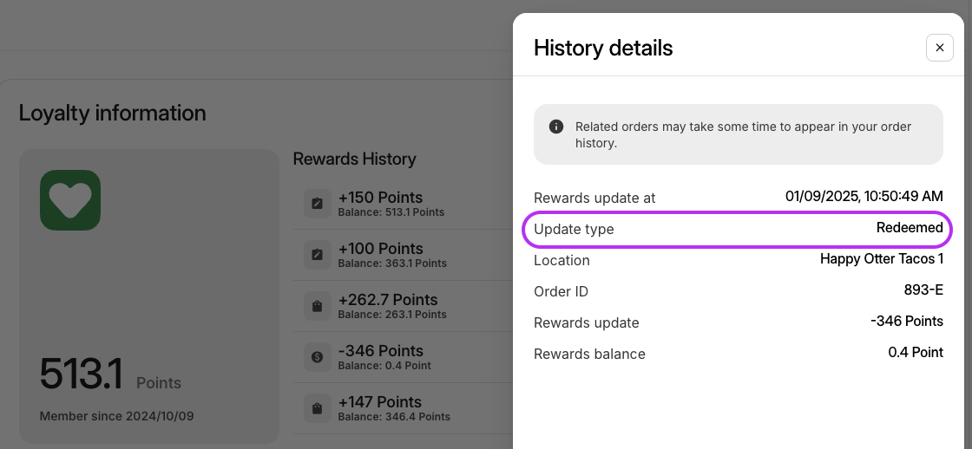The width and height of the screenshot is (972, 449).
Task: Click the Rewards History heading
Action: [x=354, y=159]
